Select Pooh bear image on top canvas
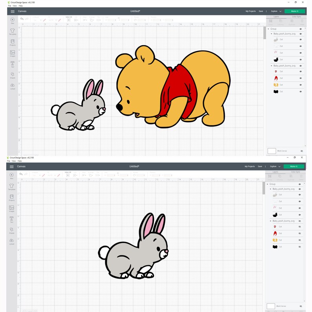The width and height of the screenshot is (312, 312). pos(173,87)
